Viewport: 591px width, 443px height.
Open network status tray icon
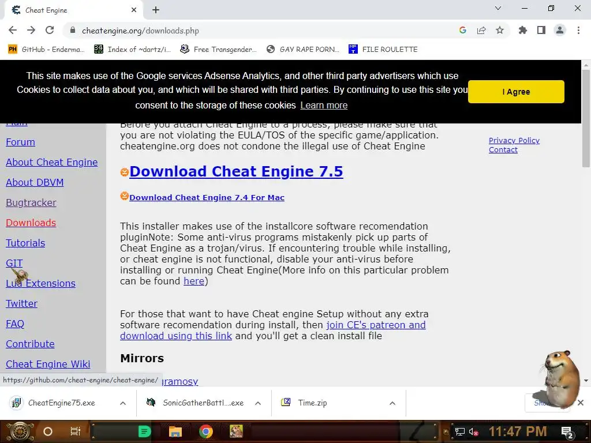coord(460,431)
